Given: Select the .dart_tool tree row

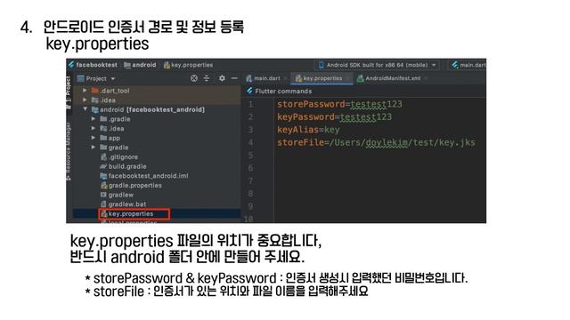Looking at the screenshot, I should point(157,91).
